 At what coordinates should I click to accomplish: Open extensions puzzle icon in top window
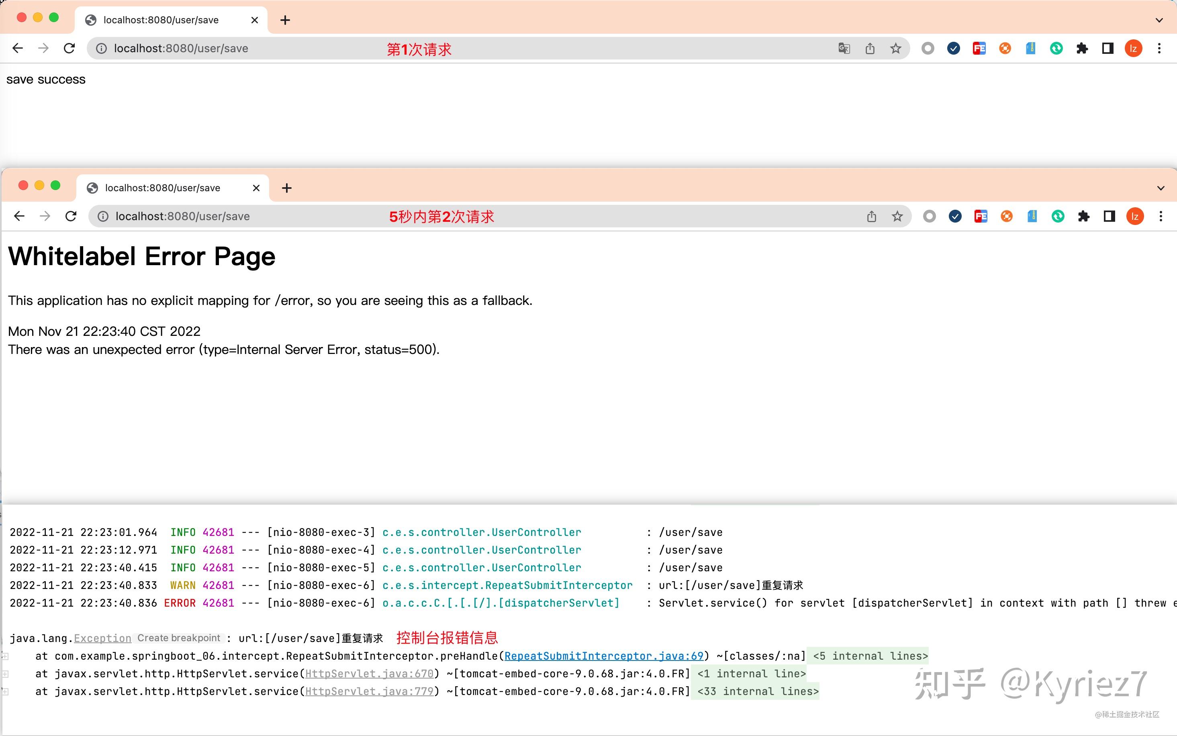click(x=1082, y=48)
